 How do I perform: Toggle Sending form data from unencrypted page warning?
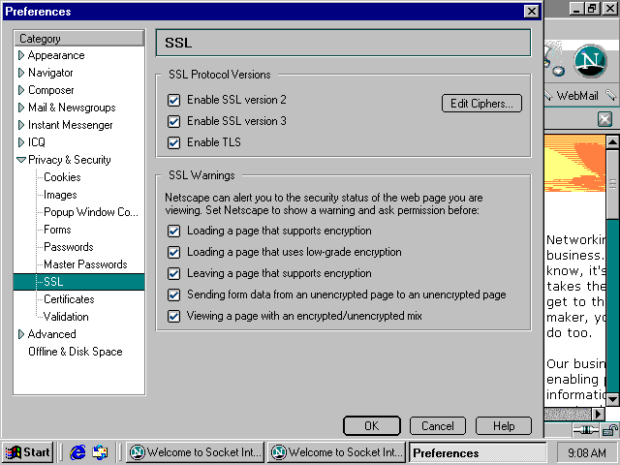coord(174,294)
